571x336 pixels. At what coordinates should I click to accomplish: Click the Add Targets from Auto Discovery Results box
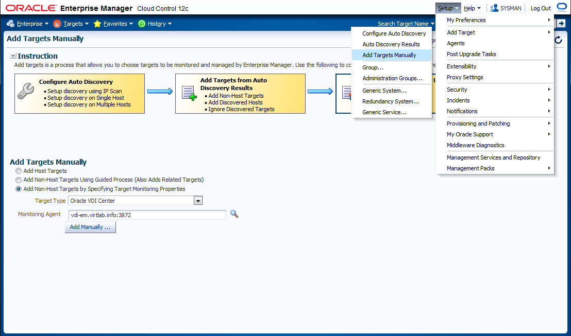pos(240,94)
